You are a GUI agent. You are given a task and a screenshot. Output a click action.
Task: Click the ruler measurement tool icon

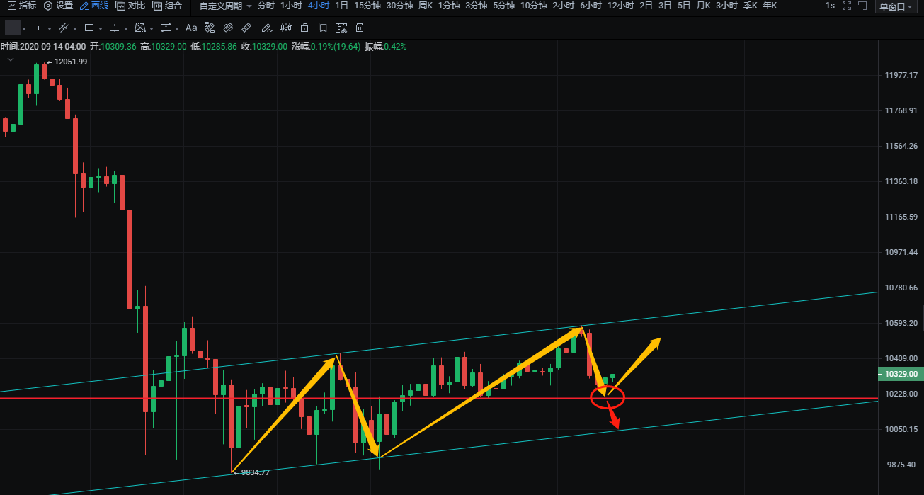(246, 28)
